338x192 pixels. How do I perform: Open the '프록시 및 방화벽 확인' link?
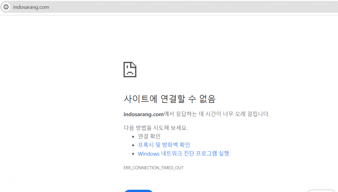(164, 145)
